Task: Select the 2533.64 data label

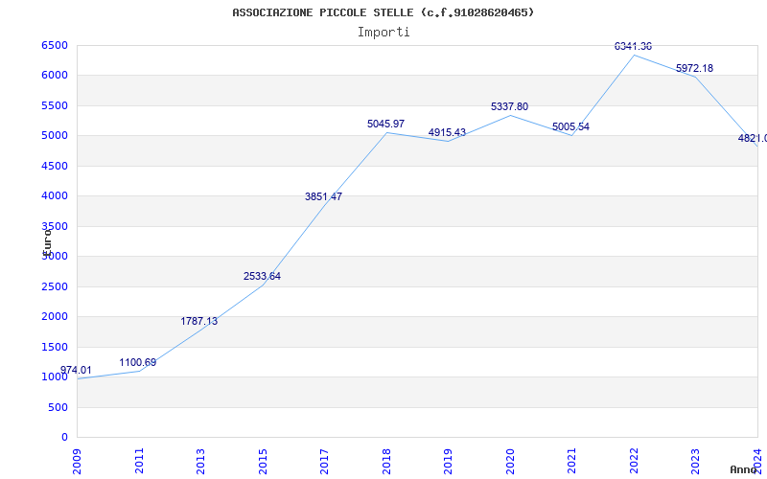Action: [262, 277]
